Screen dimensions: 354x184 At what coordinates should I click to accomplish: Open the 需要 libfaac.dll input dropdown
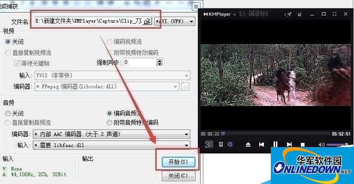click(111, 145)
